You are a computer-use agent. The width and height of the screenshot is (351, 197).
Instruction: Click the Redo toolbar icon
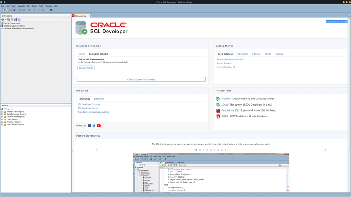pos(23,10)
